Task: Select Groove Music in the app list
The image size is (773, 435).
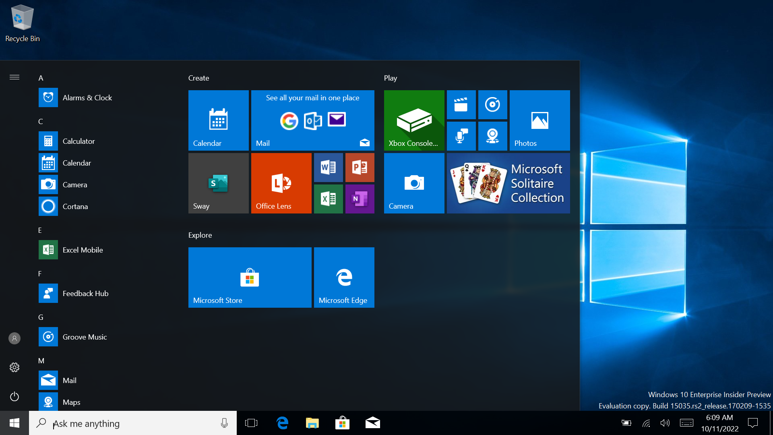Action: tap(85, 337)
